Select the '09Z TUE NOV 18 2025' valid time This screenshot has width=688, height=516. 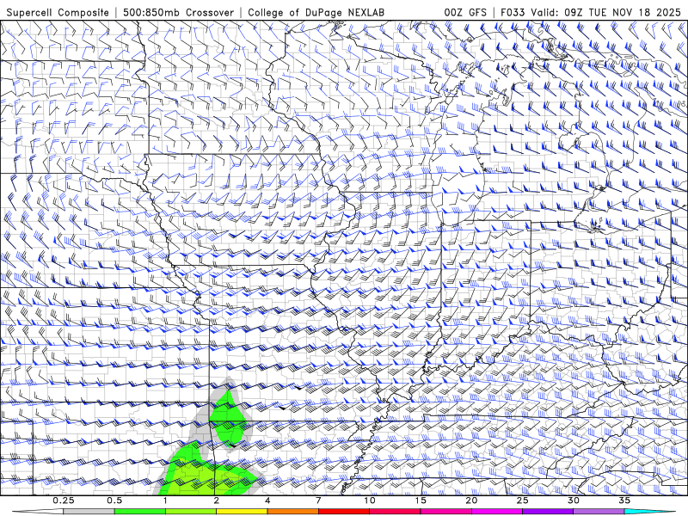click(x=623, y=12)
